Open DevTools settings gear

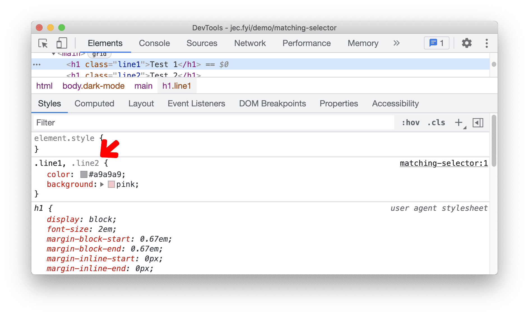(466, 43)
